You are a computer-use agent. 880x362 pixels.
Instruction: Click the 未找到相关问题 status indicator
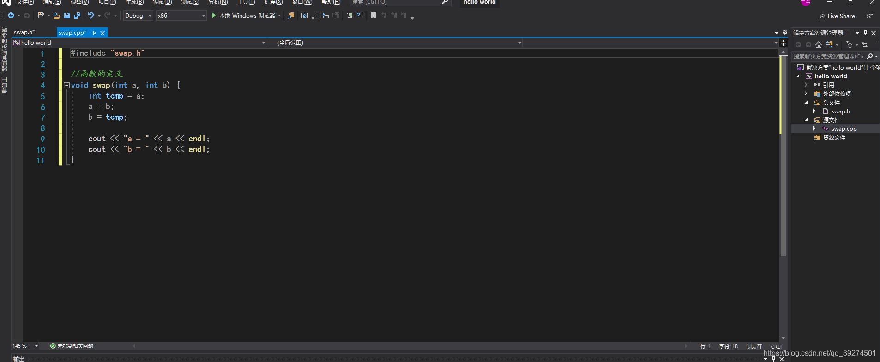72,346
